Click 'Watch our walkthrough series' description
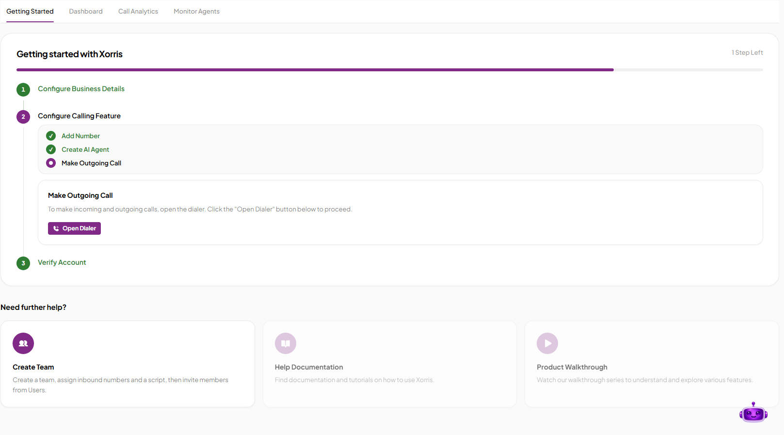This screenshot has height=435, width=784. [x=645, y=380]
